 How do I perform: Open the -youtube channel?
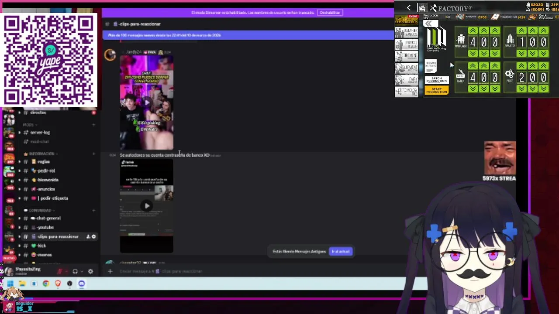tap(45, 227)
